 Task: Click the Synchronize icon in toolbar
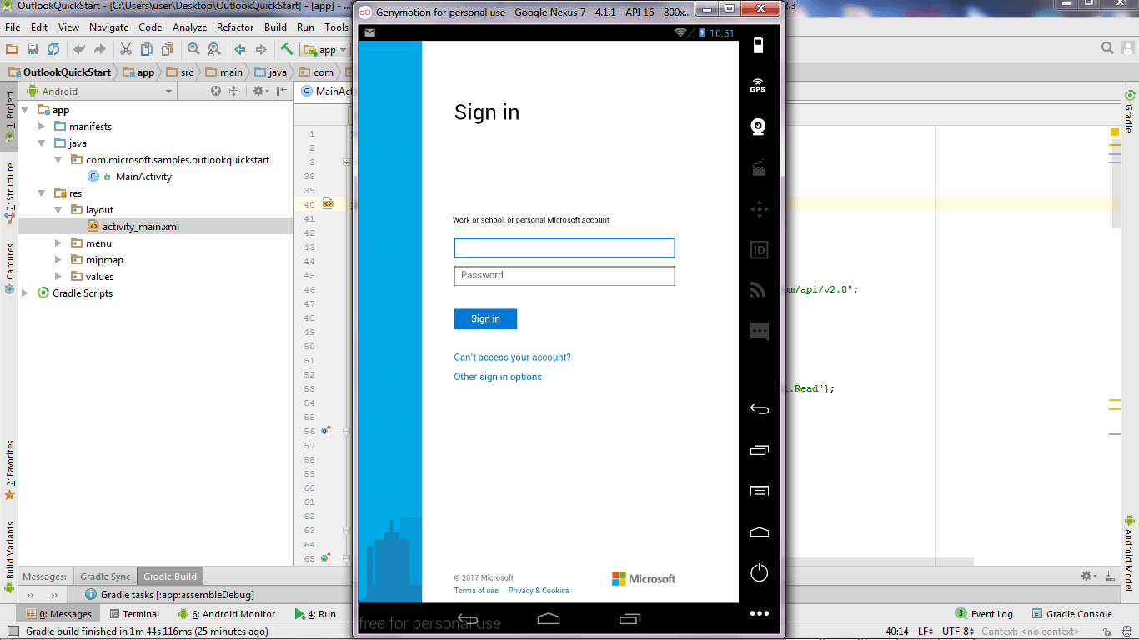53,50
